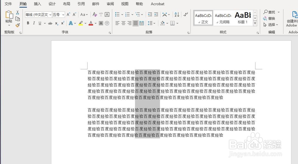This screenshot has width=298, height=164.
Task: Click 替换 replace button
Action: [x=269, y=18]
